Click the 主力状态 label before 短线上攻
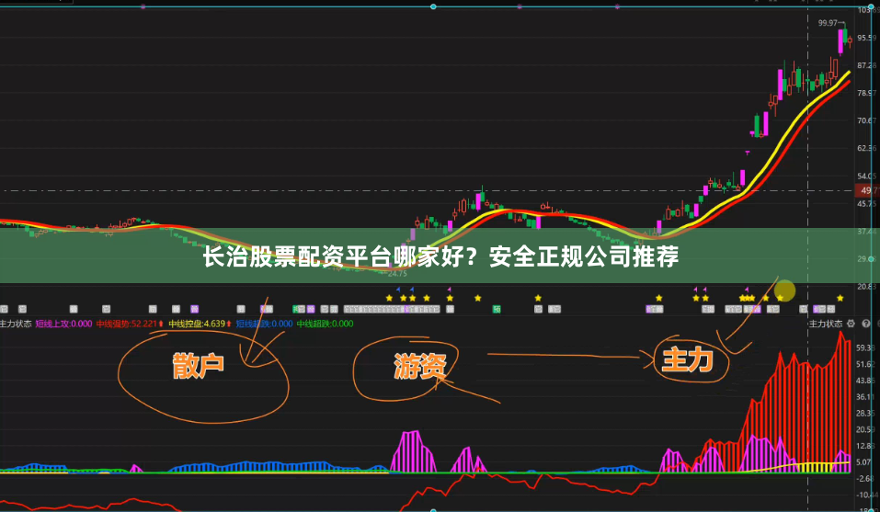 click(x=16, y=324)
